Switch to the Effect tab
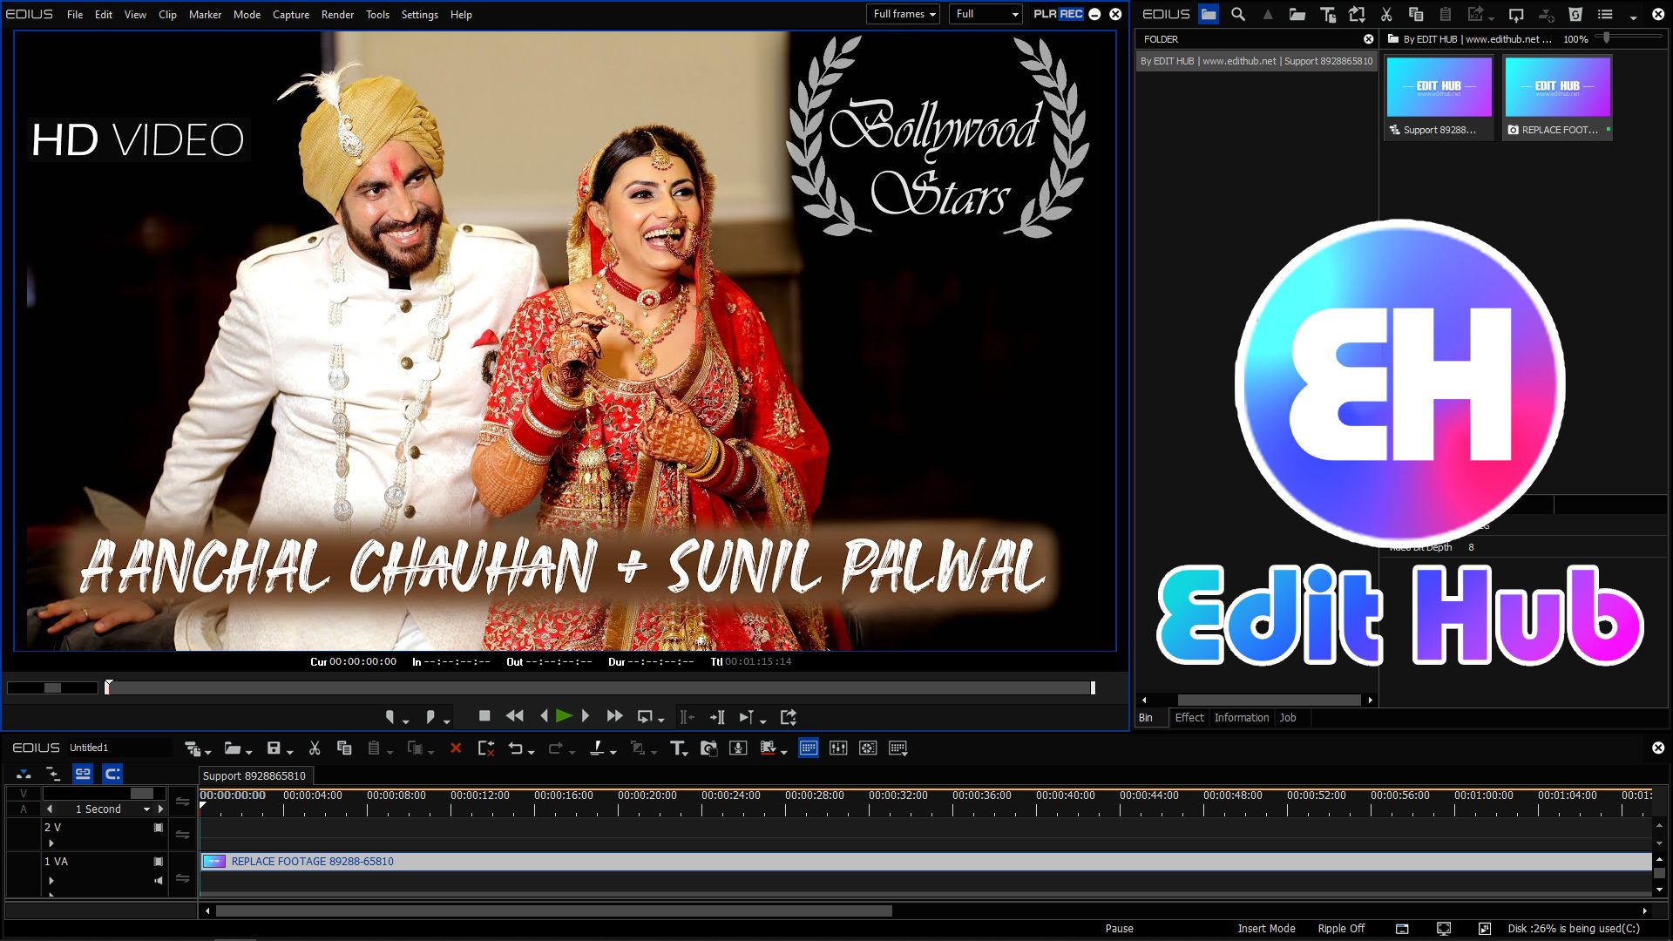The width and height of the screenshot is (1673, 941). pyautogui.click(x=1189, y=718)
